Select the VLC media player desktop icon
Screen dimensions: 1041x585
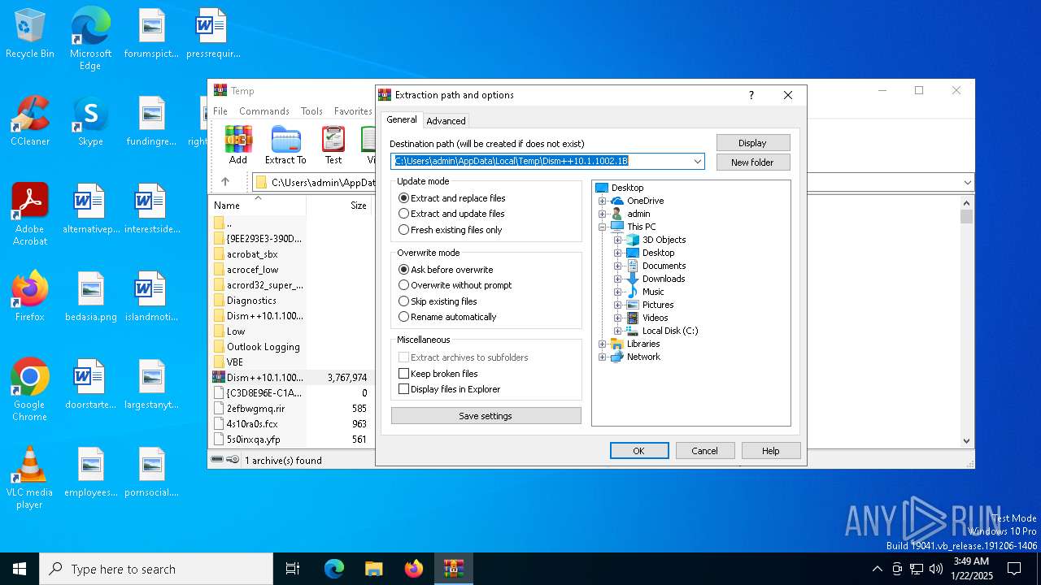[x=30, y=478]
